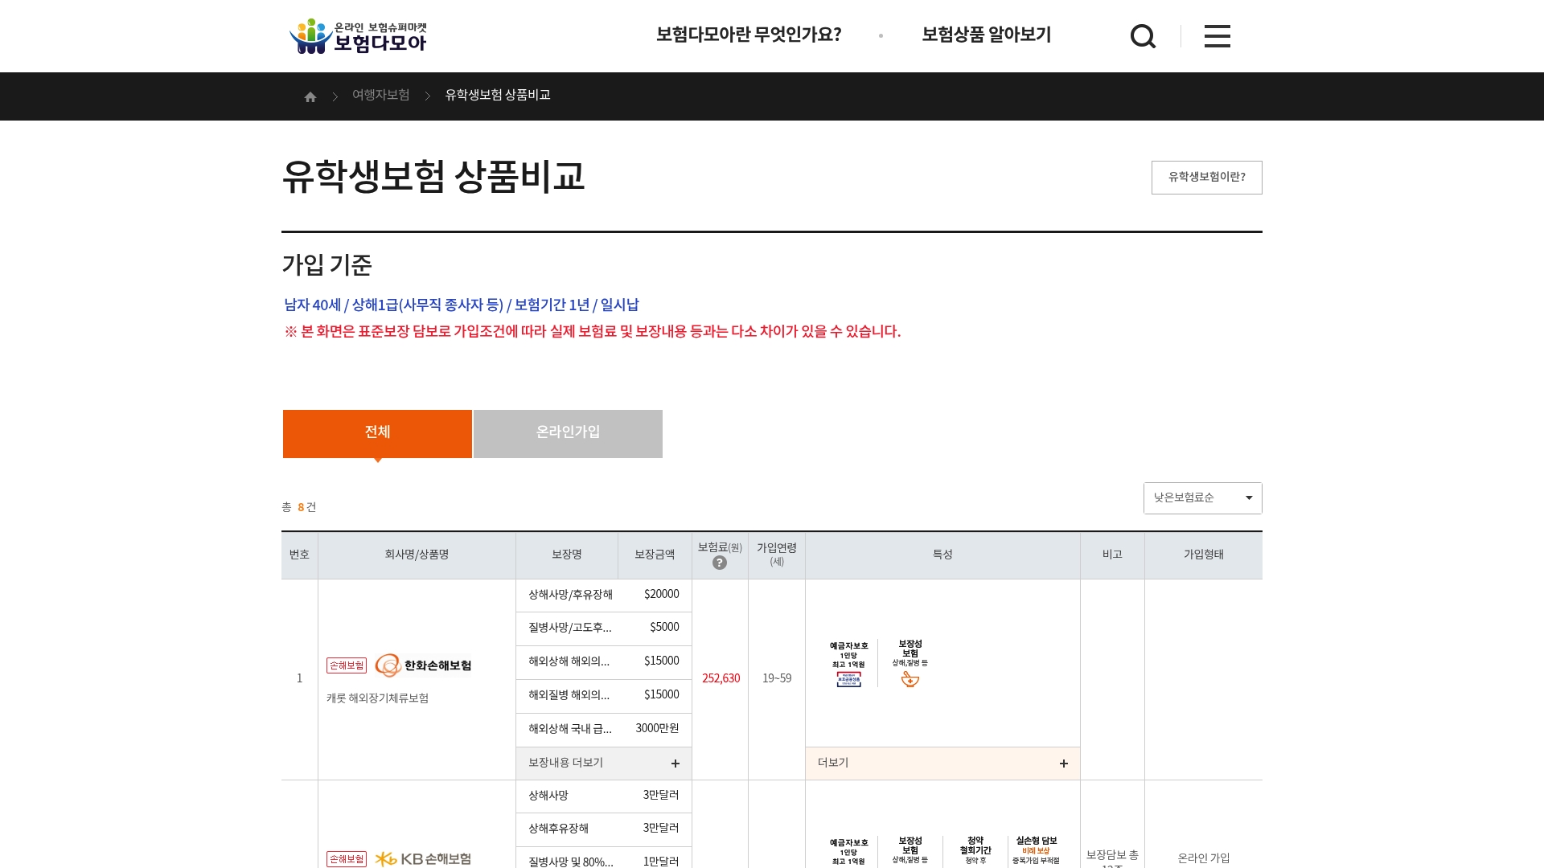Screen dimensions: 1544x868
Task: Expand 더보기 in the 특성 column
Action: [1064, 763]
